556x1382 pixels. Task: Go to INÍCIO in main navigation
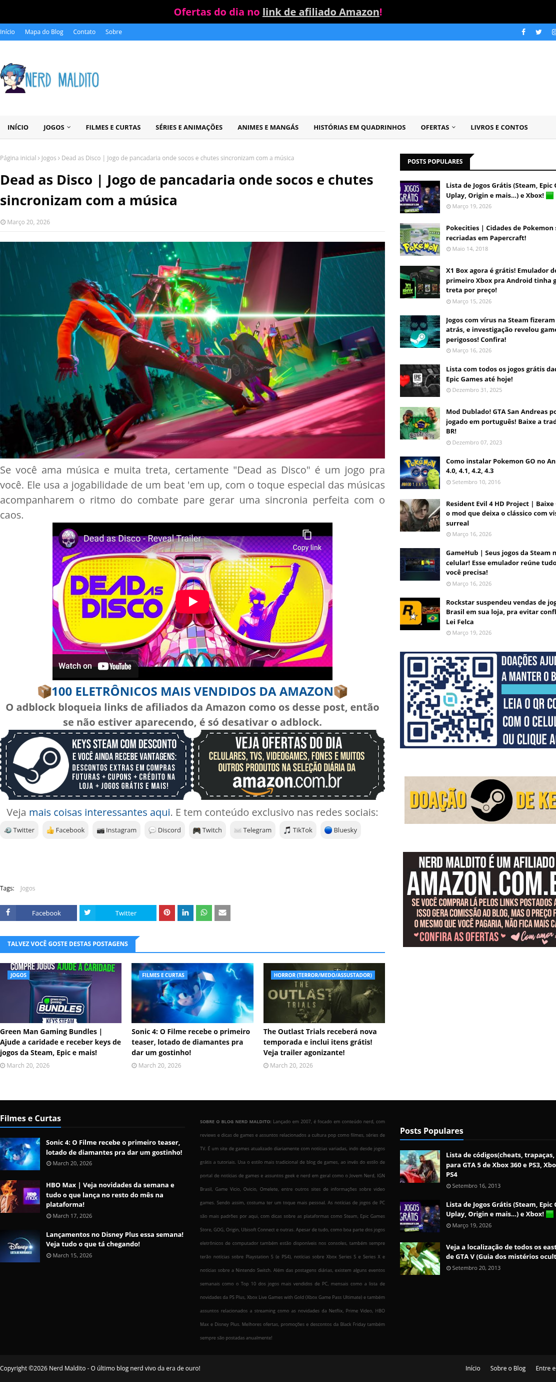(17, 127)
